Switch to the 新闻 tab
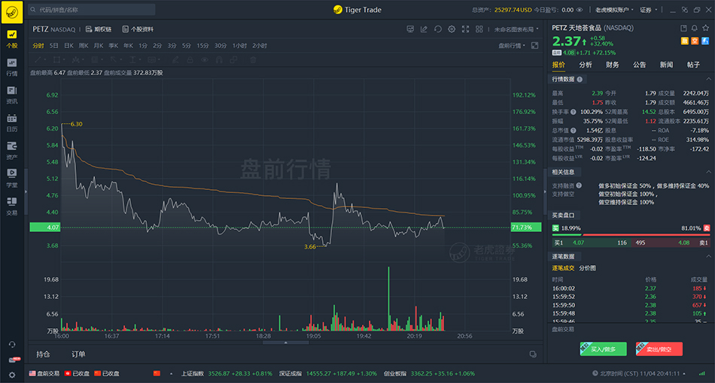Screen dimensions: 715x383 (666, 65)
